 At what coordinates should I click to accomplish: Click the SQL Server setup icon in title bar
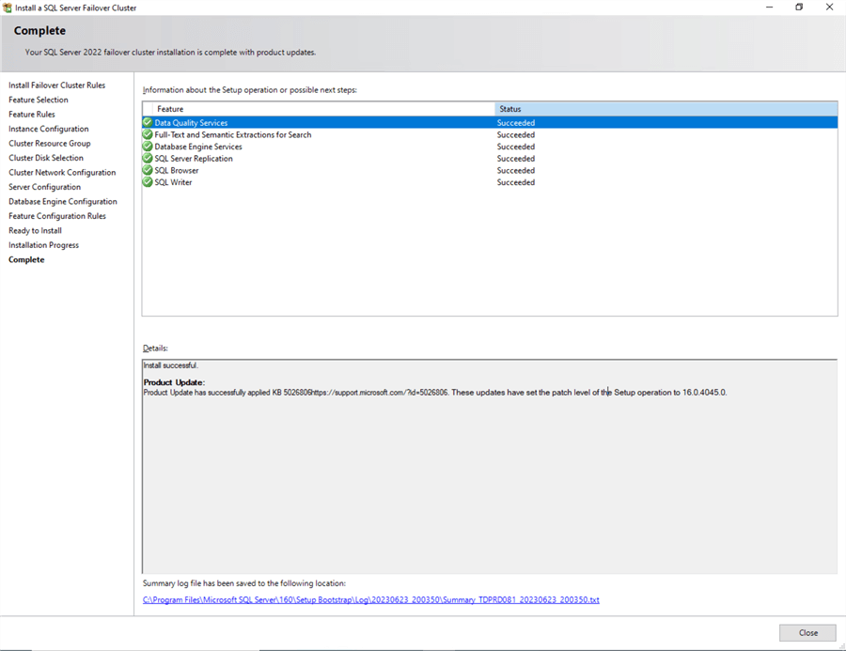(x=8, y=8)
